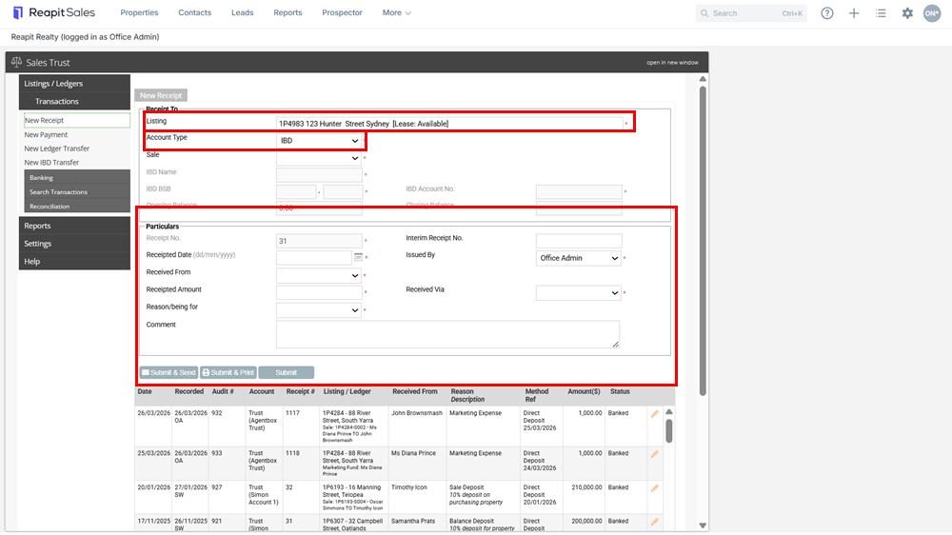Sort by the Date column header

pyautogui.click(x=145, y=391)
